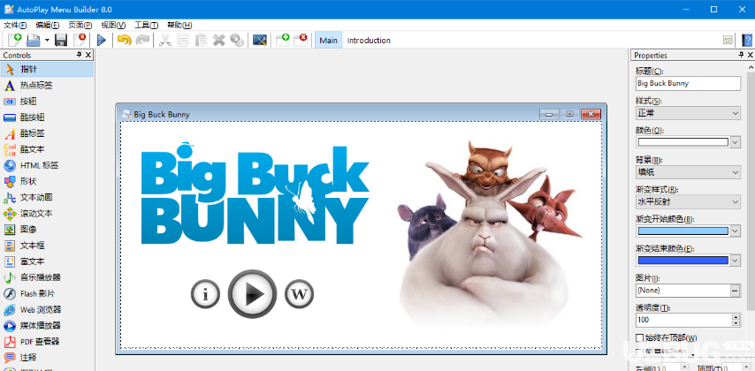Switch to the Introduction page tab
Viewport: 755px width, 371px height.
coord(369,41)
